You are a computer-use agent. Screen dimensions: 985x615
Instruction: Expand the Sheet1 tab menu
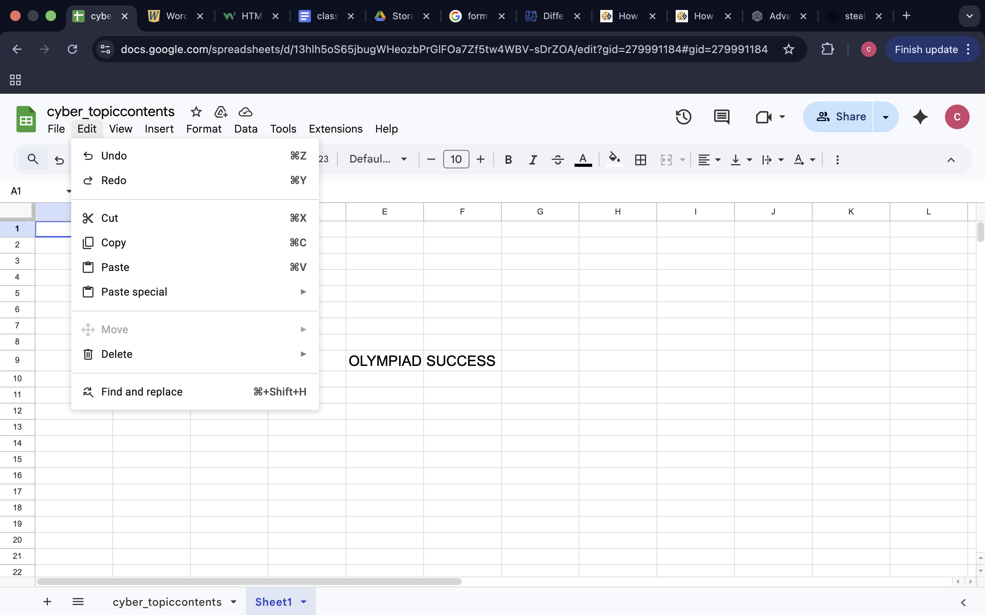[303, 602]
